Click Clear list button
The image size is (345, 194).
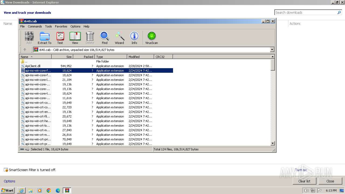(x=304, y=181)
